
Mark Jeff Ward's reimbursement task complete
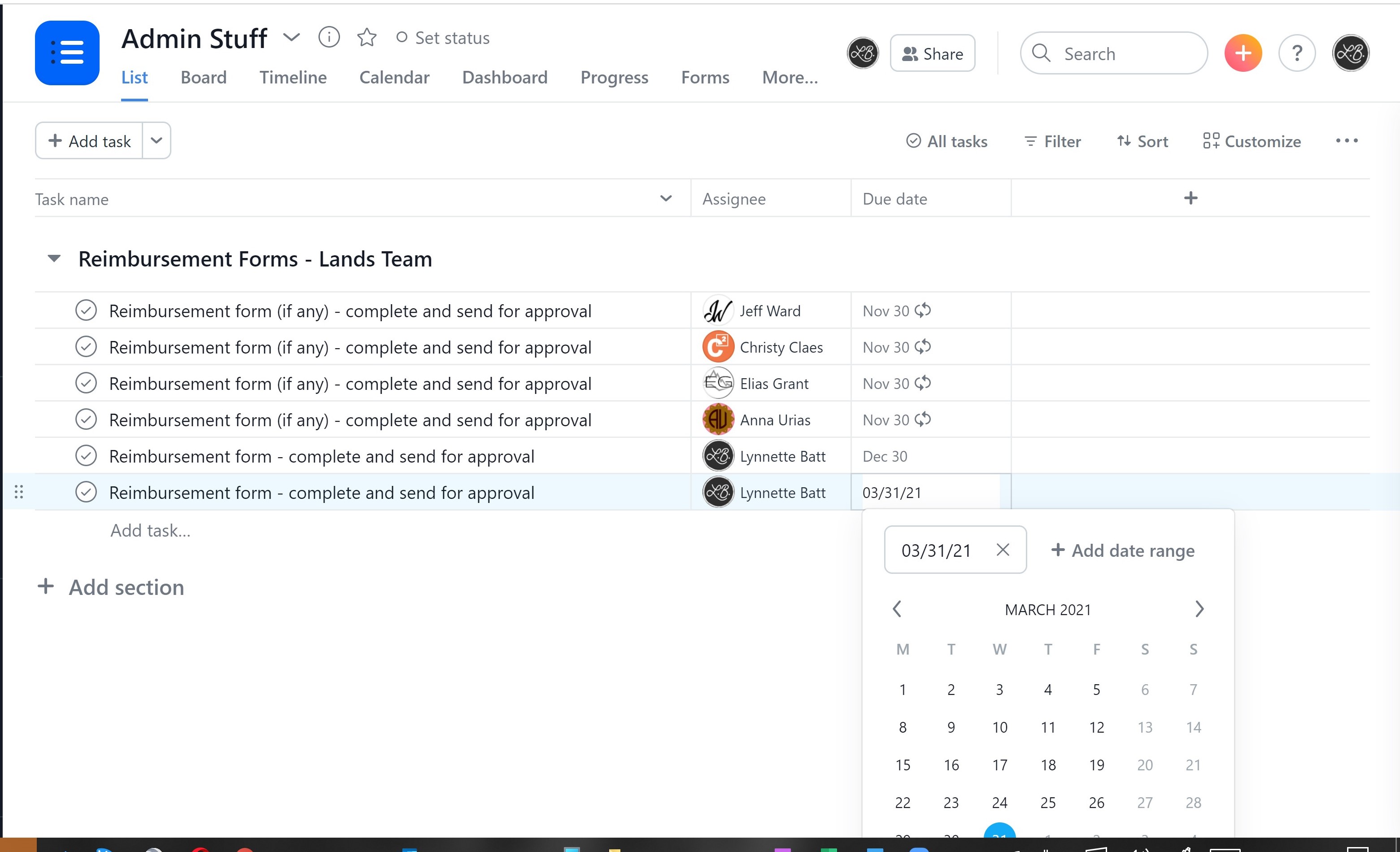tap(86, 310)
